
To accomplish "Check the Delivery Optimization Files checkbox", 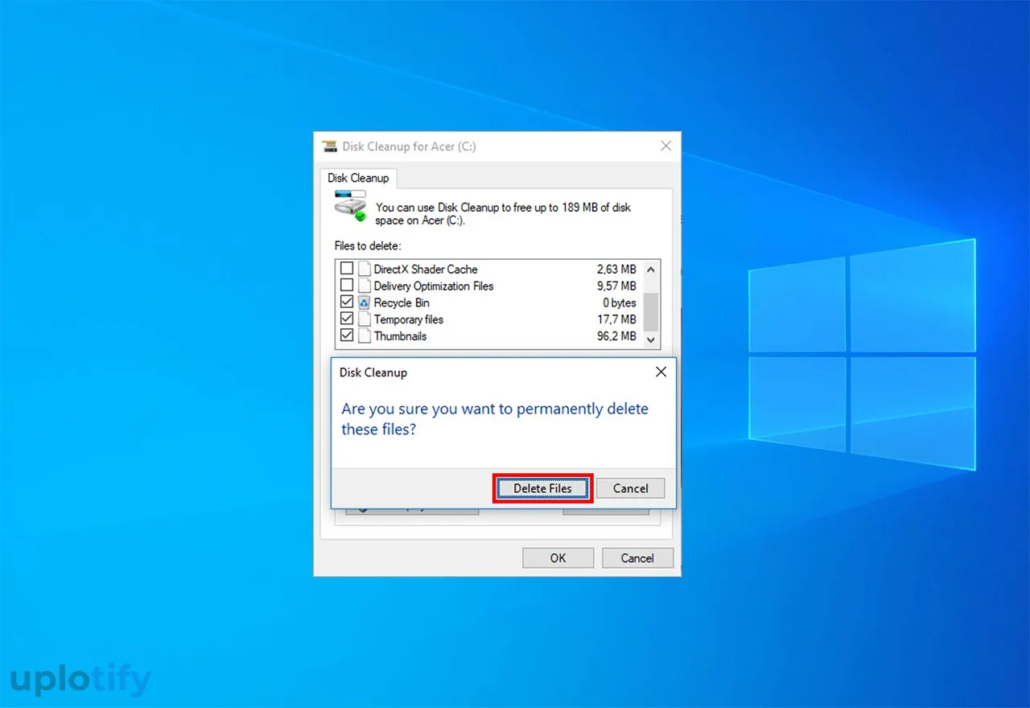I will [x=347, y=286].
